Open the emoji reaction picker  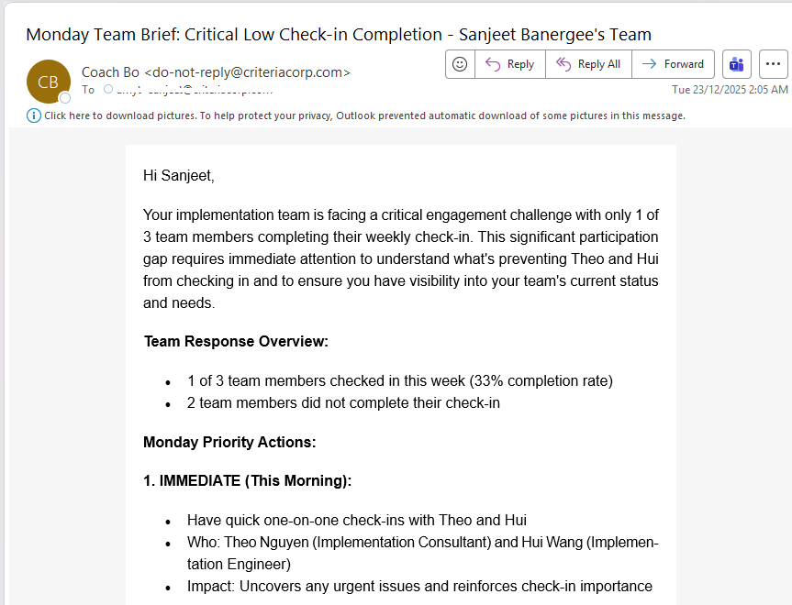click(x=460, y=64)
